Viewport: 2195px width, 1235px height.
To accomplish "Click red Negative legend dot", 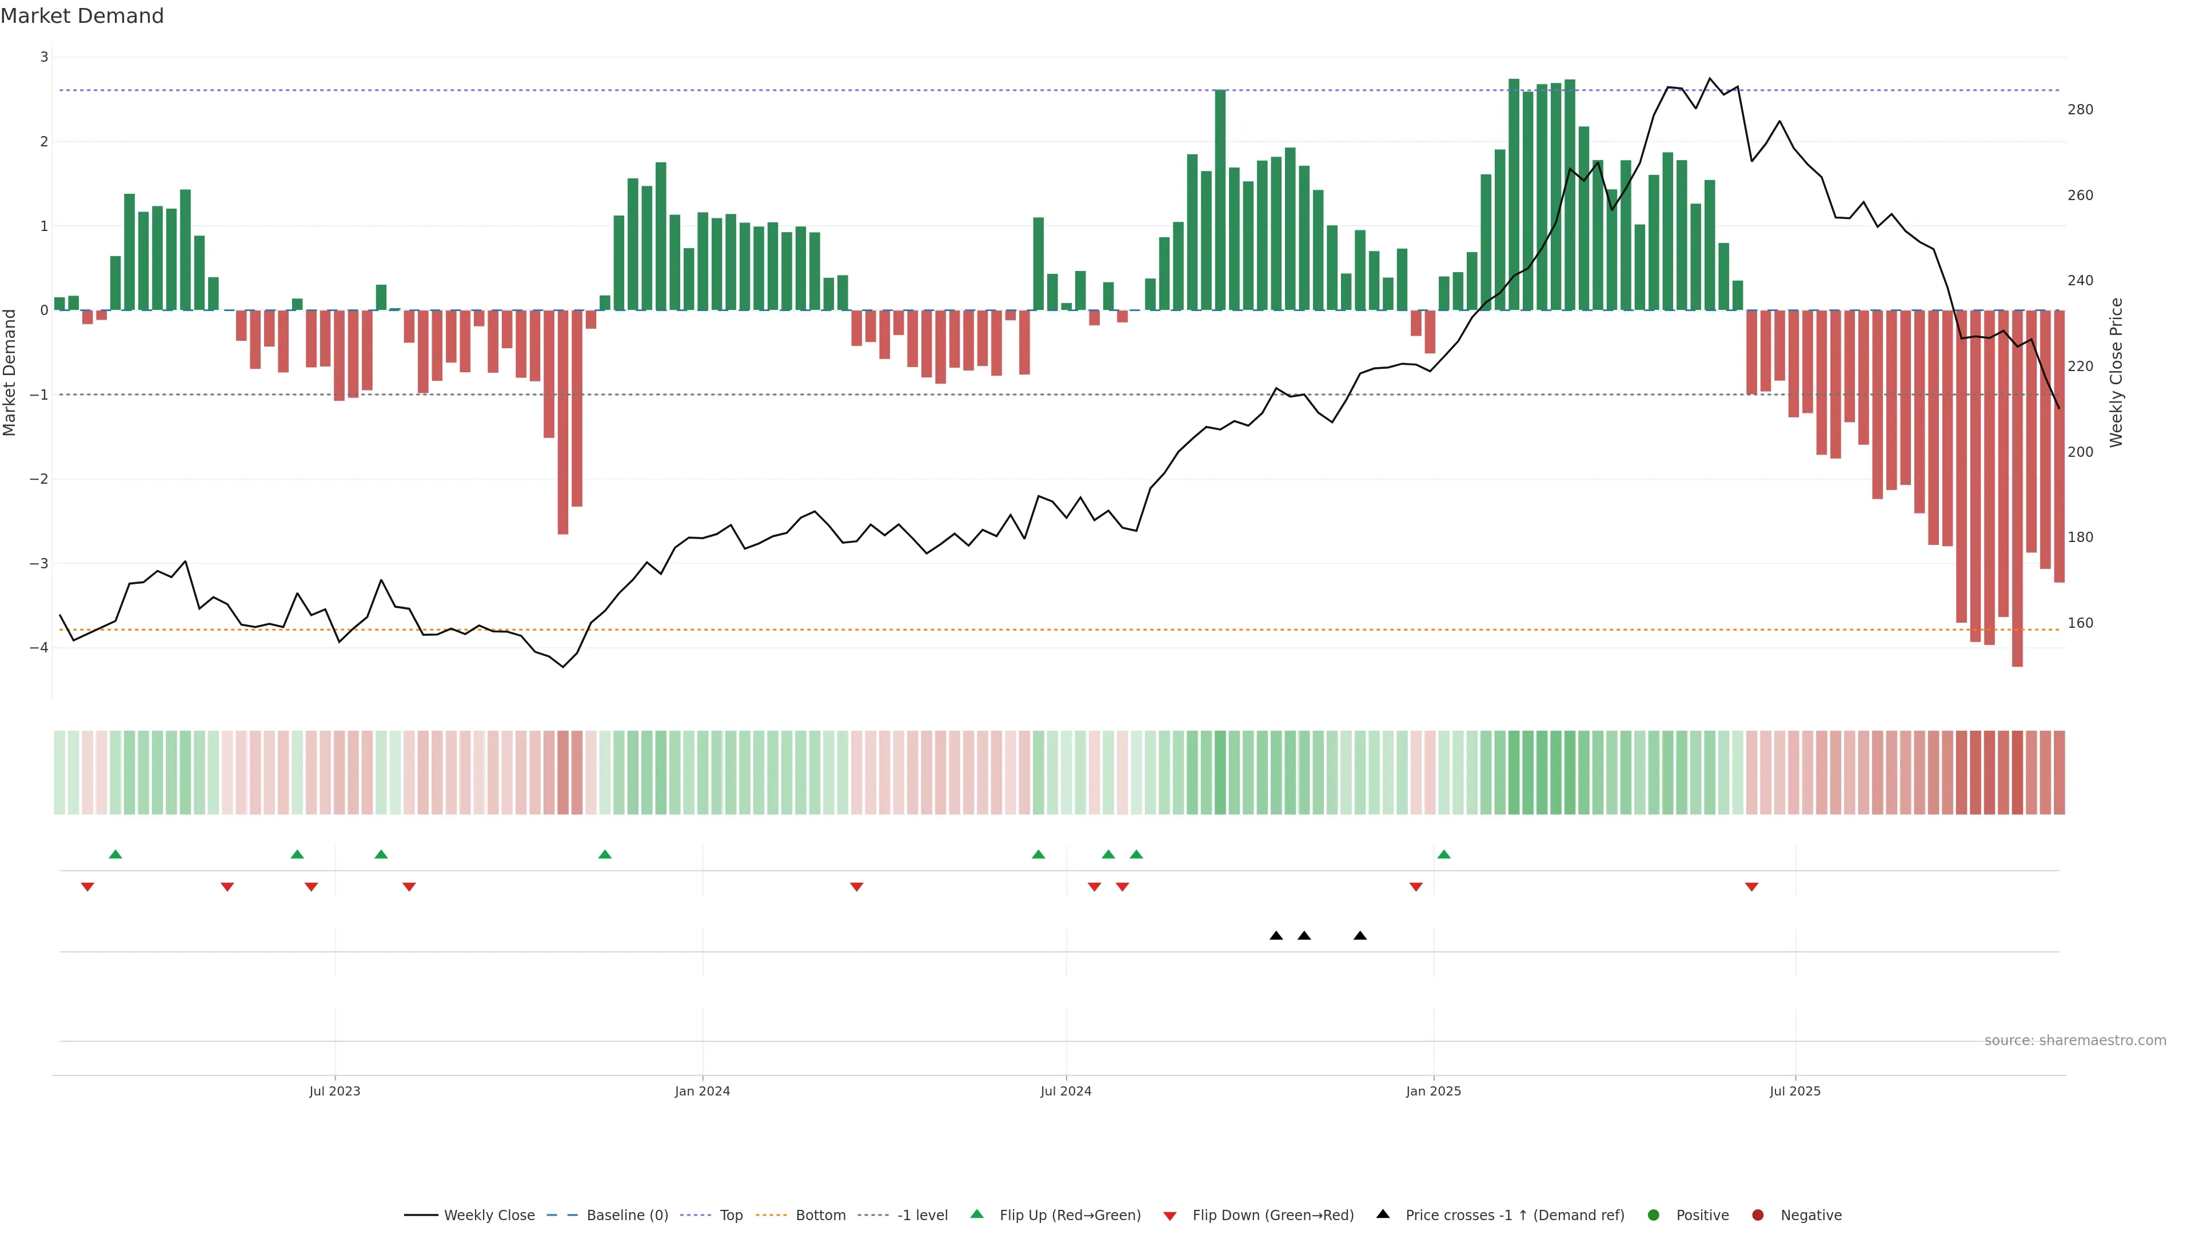I will pos(1758,1216).
